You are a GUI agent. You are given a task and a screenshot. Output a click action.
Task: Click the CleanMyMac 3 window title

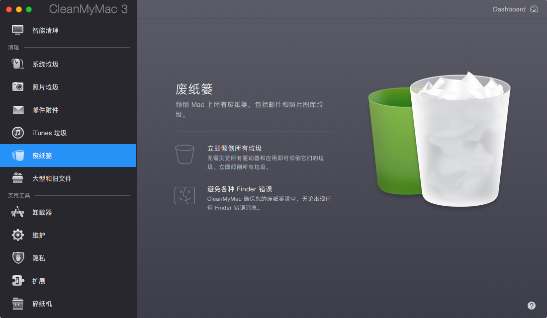click(x=88, y=9)
